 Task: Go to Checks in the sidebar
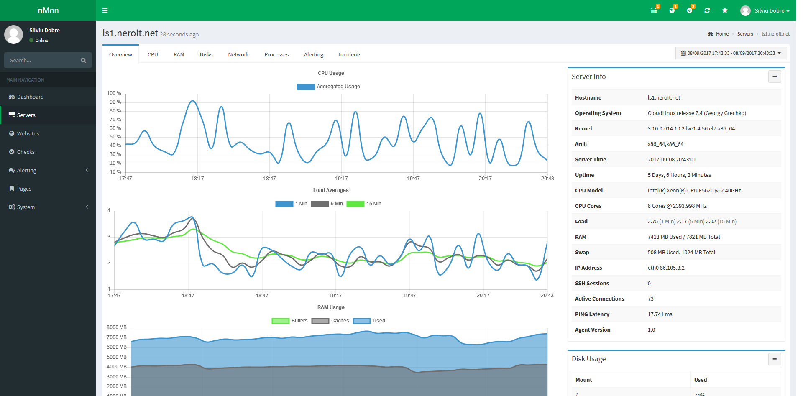tap(25, 152)
